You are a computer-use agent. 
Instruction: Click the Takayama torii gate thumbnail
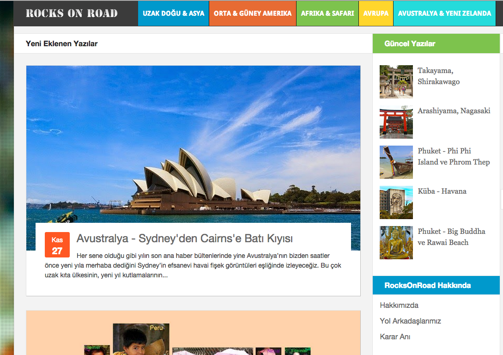[x=396, y=82]
